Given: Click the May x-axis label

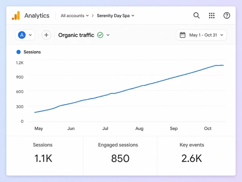Looking at the screenshot, I should click(39, 128).
